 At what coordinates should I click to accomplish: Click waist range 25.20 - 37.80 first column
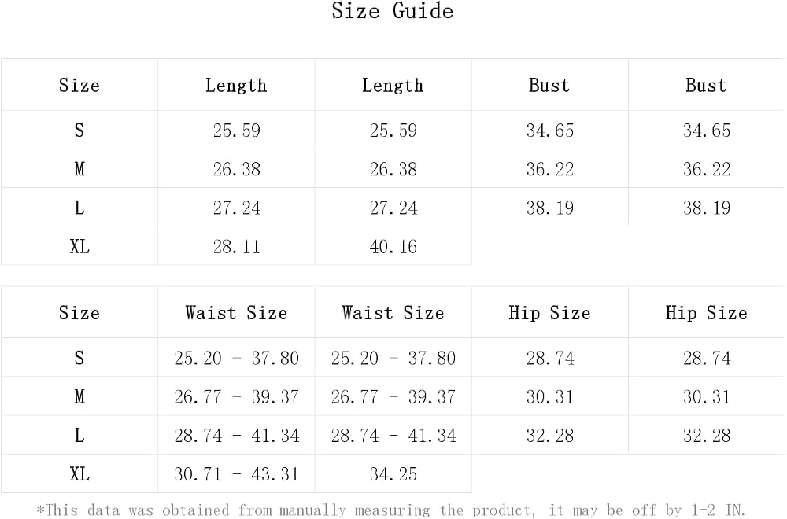(236, 358)
